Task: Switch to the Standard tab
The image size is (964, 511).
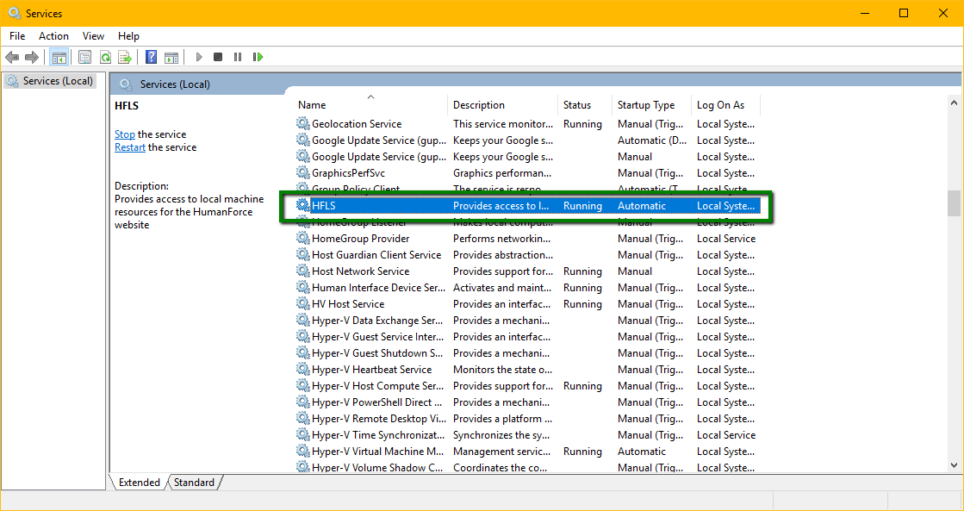Action: tap(195, 483)
